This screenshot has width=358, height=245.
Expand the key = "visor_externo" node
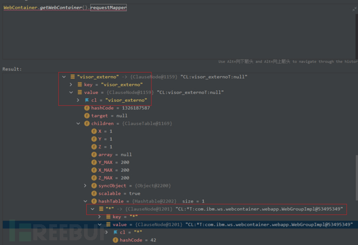(x=71, y=85)
